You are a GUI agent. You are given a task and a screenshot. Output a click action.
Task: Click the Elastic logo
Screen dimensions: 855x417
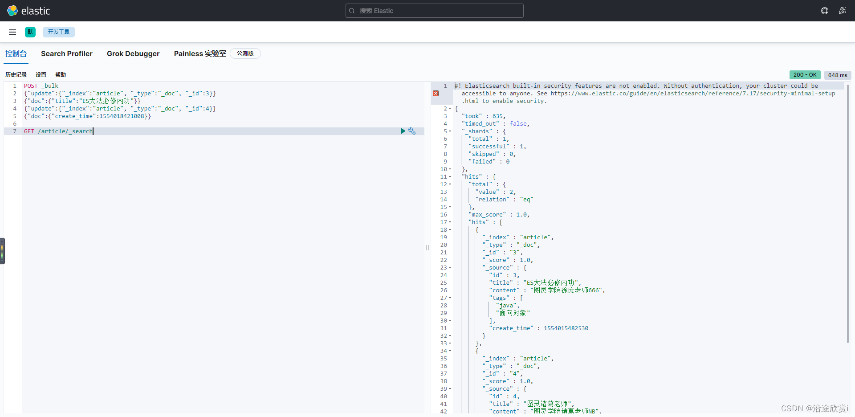click(28, 11)
